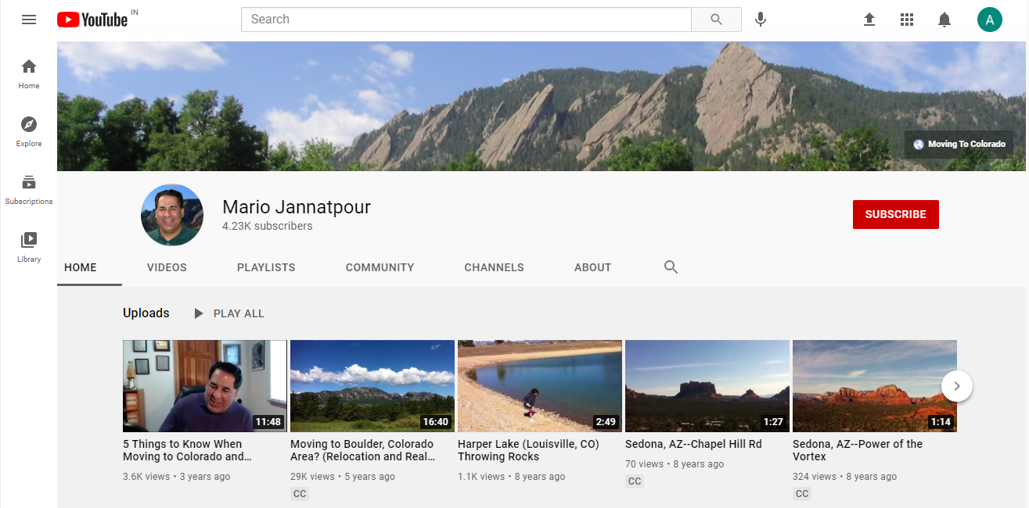1029x508 pixels.
Task: Open the notifications bell
Action: pyautogui.click(x=944, y=20)
